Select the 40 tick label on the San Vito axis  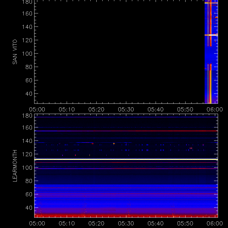(29, 94)
